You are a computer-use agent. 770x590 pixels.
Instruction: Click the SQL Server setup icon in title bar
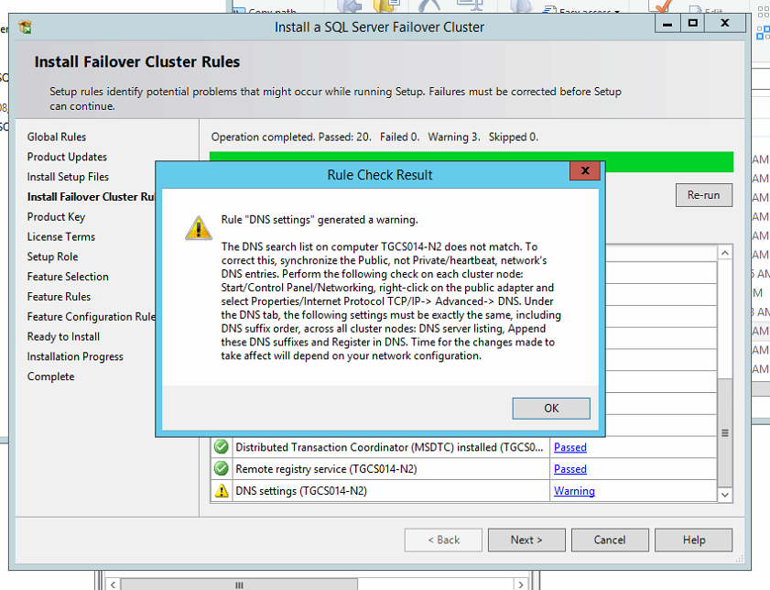click(x=25, y=27)
